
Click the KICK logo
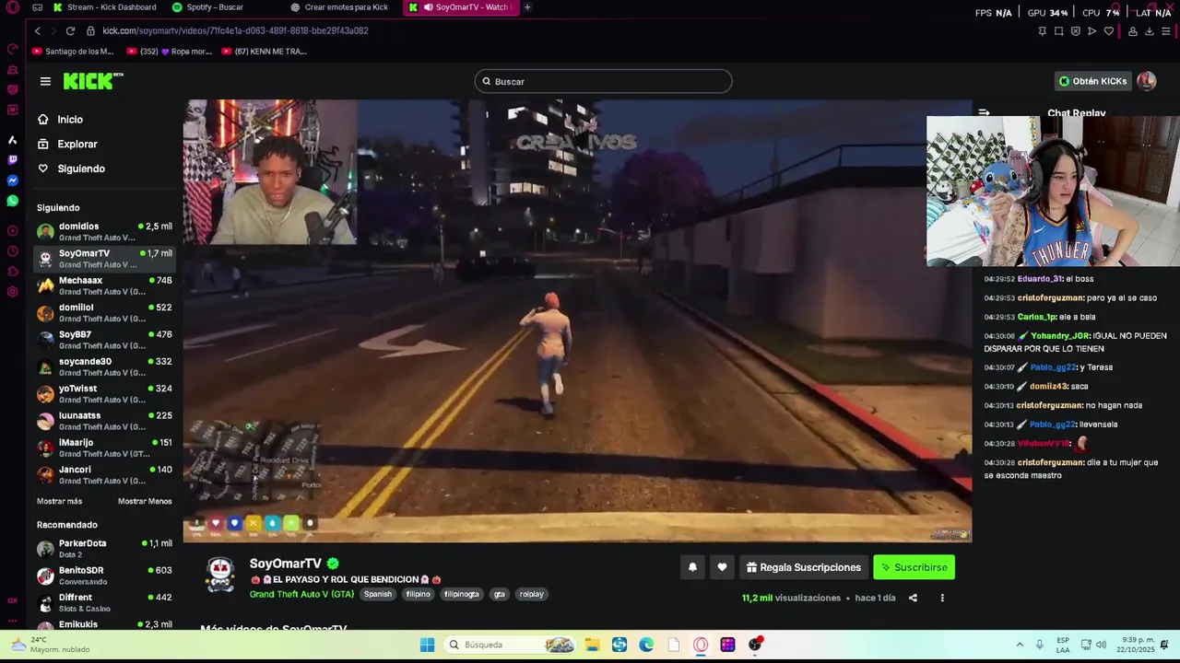93,81
